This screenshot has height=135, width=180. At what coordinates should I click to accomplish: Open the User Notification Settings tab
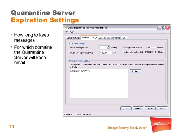109,38
